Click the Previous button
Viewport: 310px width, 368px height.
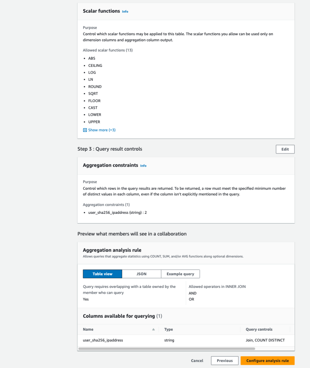[x=224, y=360]
